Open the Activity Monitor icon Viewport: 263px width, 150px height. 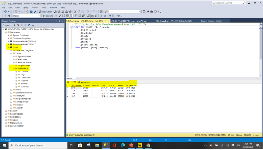tap(33, 25)
